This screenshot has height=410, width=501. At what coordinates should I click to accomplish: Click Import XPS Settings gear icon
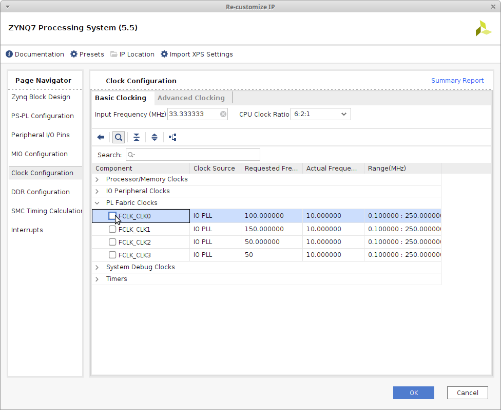click(164, 54)
